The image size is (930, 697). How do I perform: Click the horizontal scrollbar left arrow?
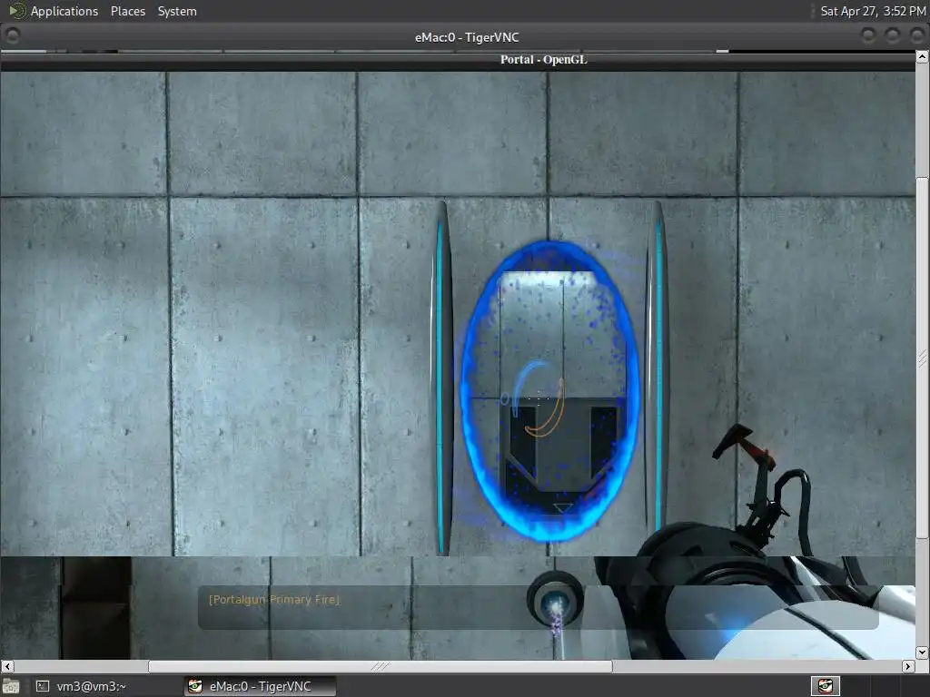point(7,667)
